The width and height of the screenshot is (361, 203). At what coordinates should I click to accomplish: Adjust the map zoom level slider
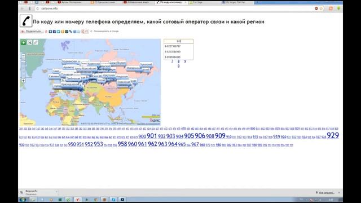coord(23,68)
